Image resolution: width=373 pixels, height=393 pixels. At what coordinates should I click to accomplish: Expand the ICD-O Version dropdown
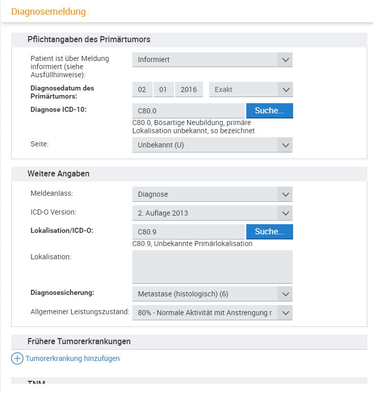[x=212, y=213]
